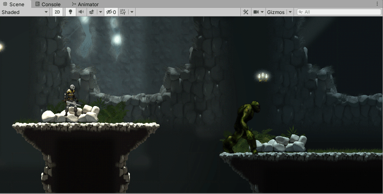Switch to the Scene tab

(14, 4)
